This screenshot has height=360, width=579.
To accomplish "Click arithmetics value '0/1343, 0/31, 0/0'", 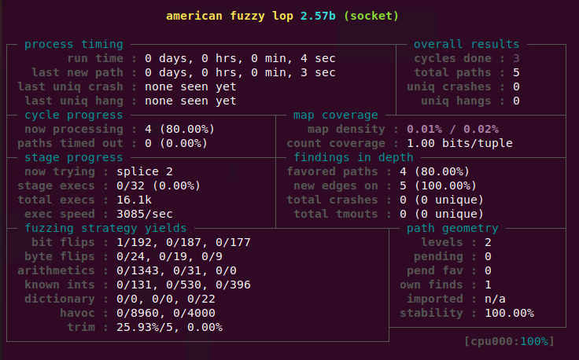I will coord(176,270).
